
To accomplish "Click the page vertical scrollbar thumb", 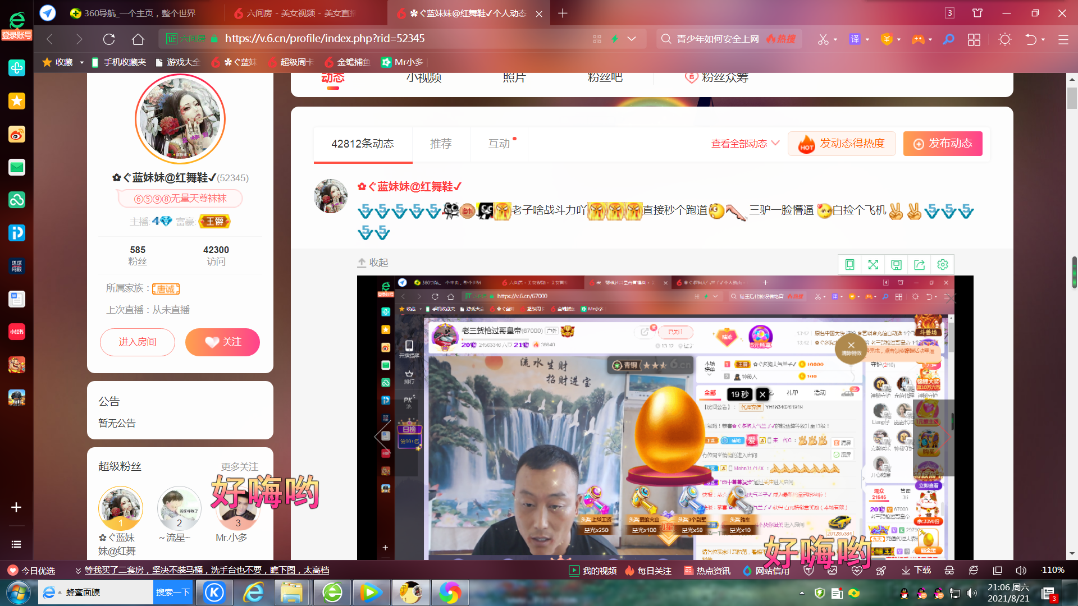I will point(1072,98).
